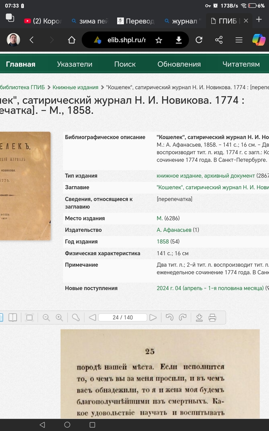Go to previous page arrow

(x=92, y=317)
